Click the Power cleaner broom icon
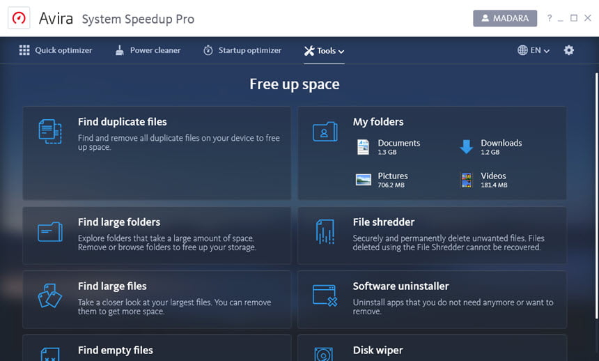 point(120,50)
